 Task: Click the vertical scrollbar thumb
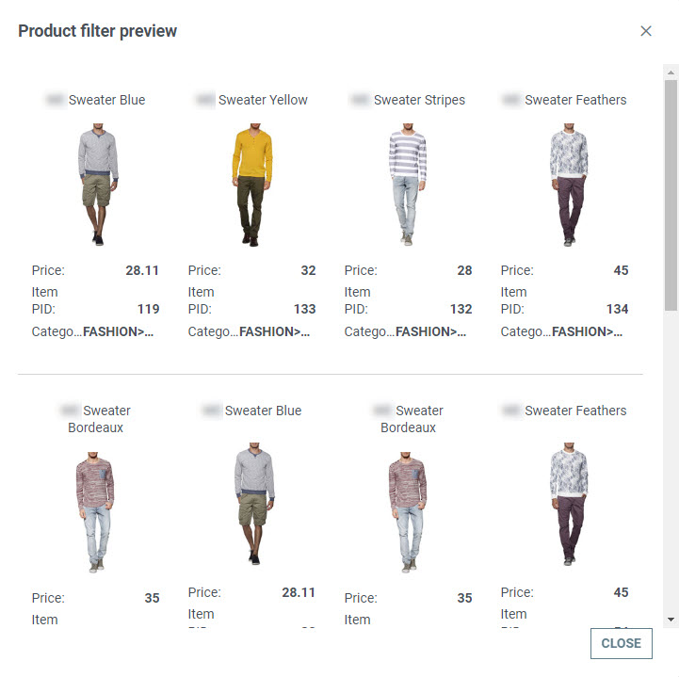(x=671, y=193)
